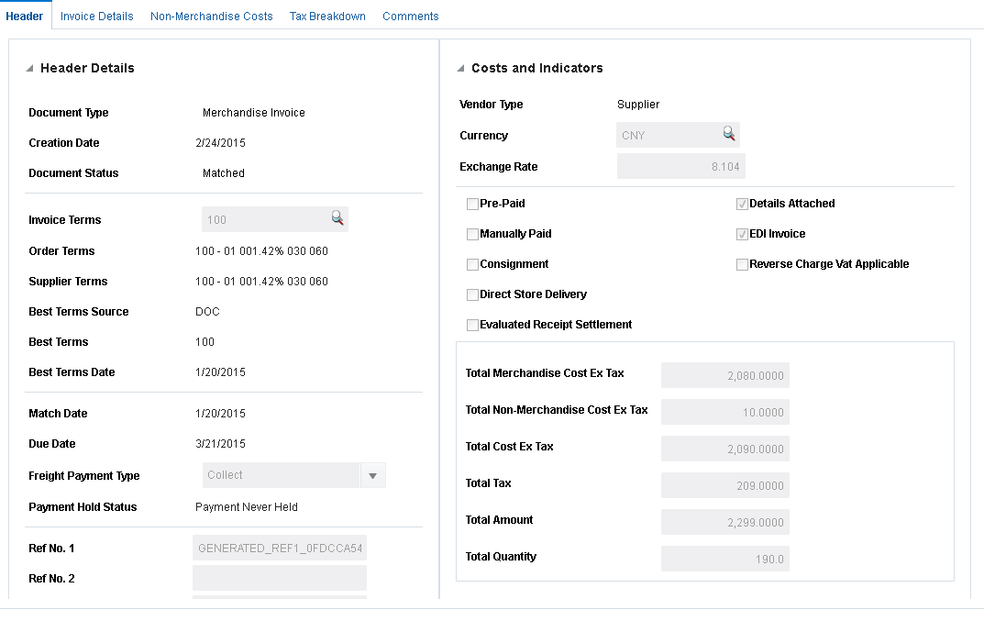
Task: Open the Currency lookup magnifier
Action: (729, 134)
